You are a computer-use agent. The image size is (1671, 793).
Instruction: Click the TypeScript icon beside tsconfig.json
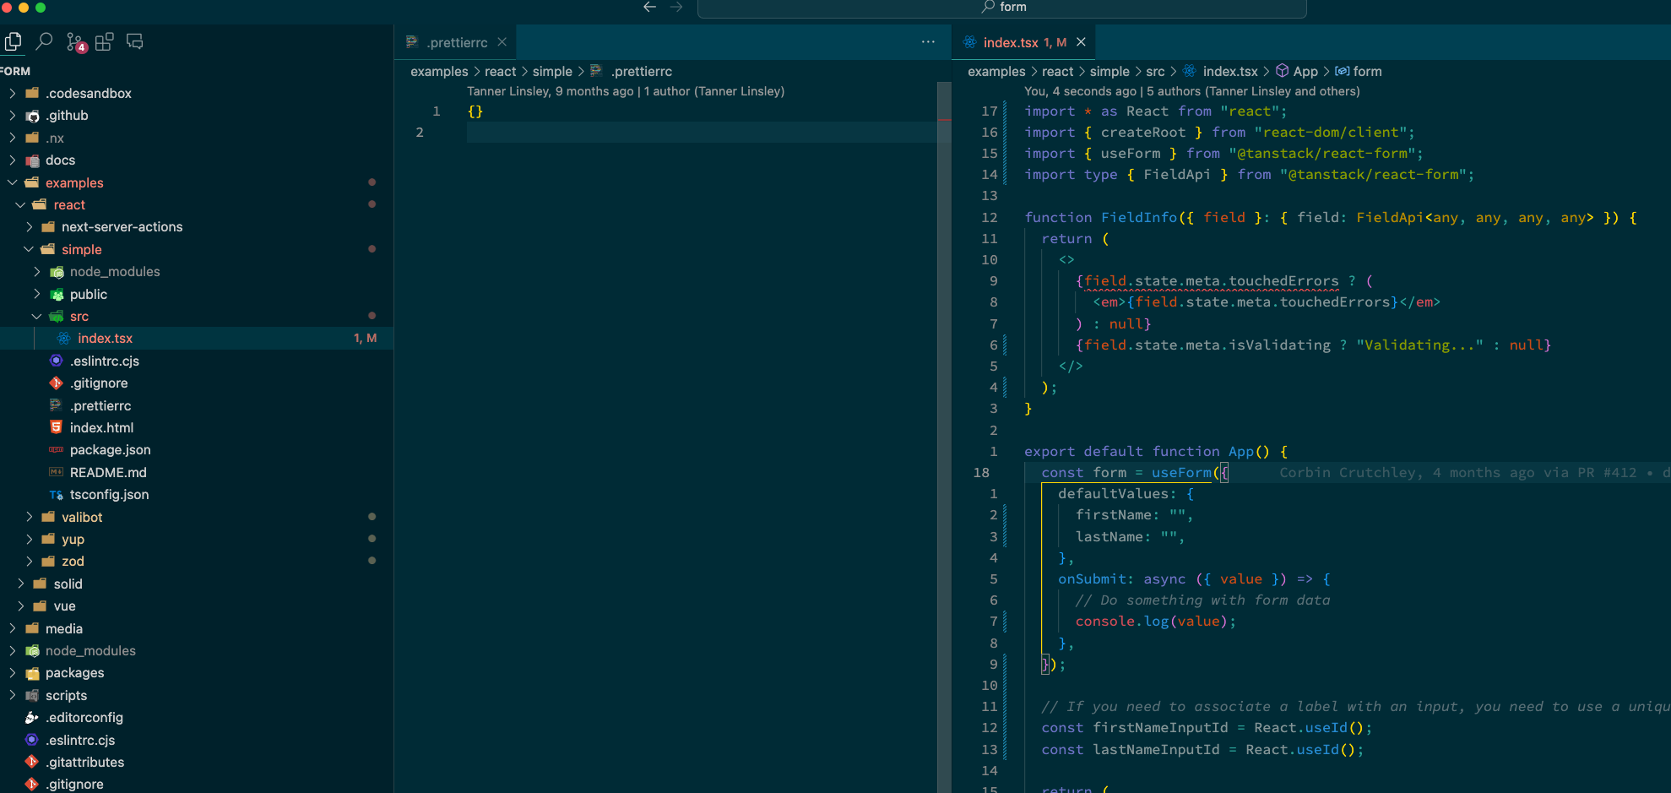point(57,495)
